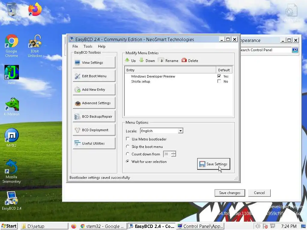
Task: Open the Tools menu
Action: (x=88, y=46)
